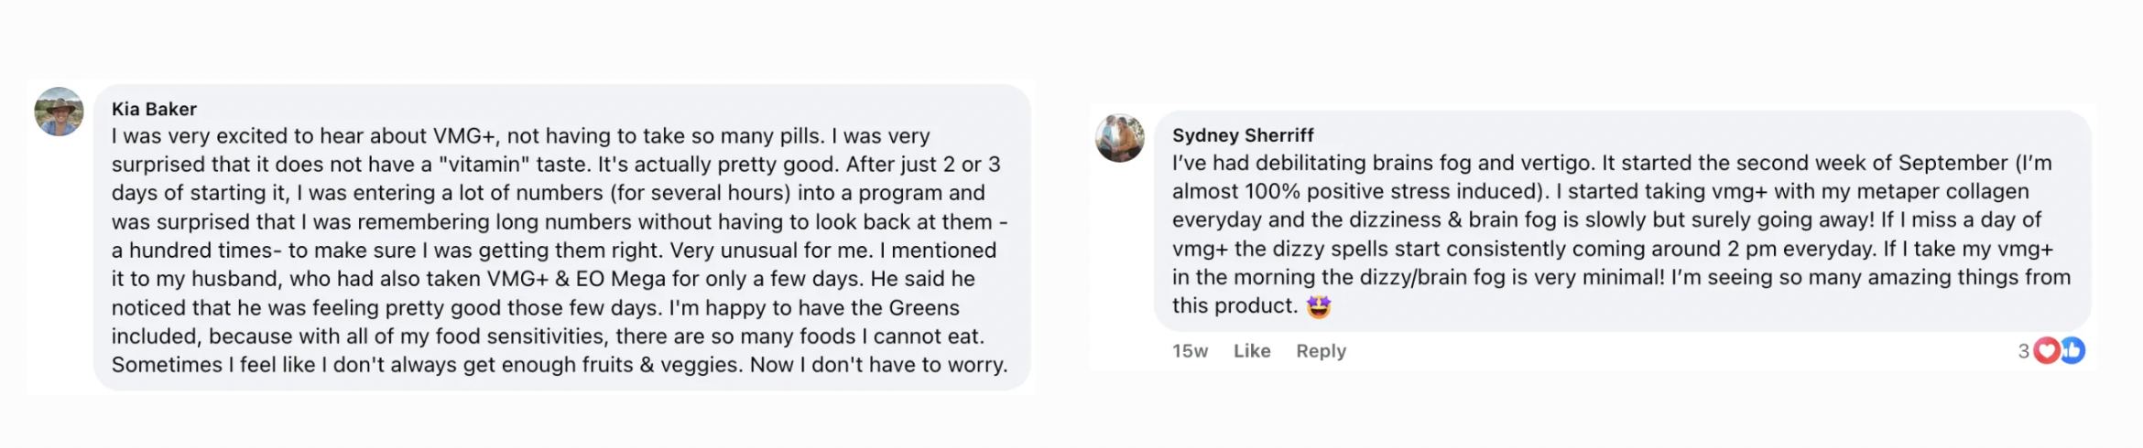
Task: Click the star-struck emoji in Sydney's comment
Action: click(x=1318, y=307)
